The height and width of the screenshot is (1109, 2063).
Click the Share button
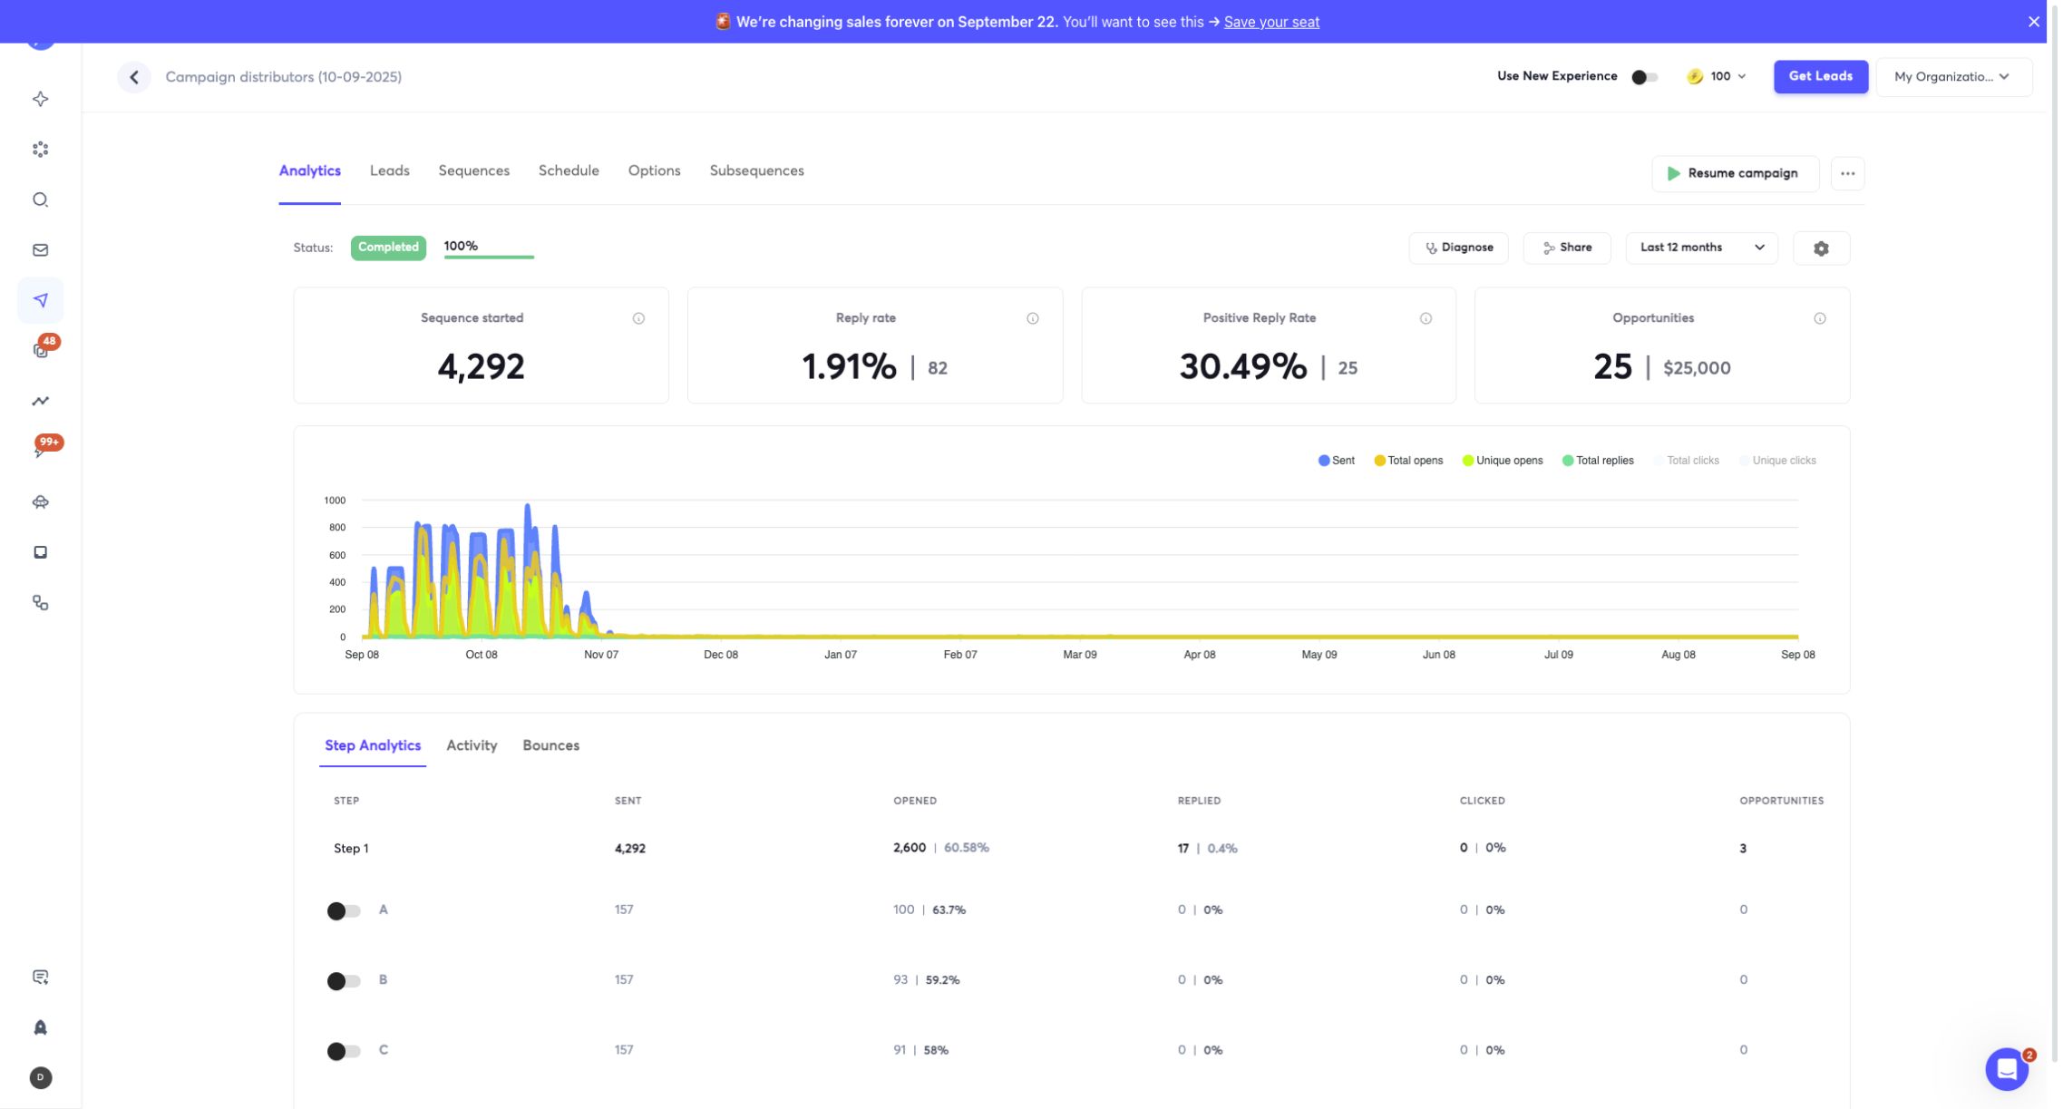[1566, 248]
